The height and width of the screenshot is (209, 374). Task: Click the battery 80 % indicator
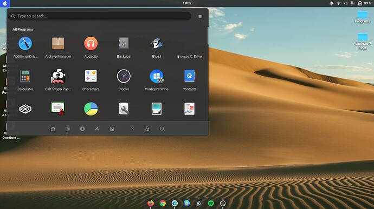(x=364, y=3)
